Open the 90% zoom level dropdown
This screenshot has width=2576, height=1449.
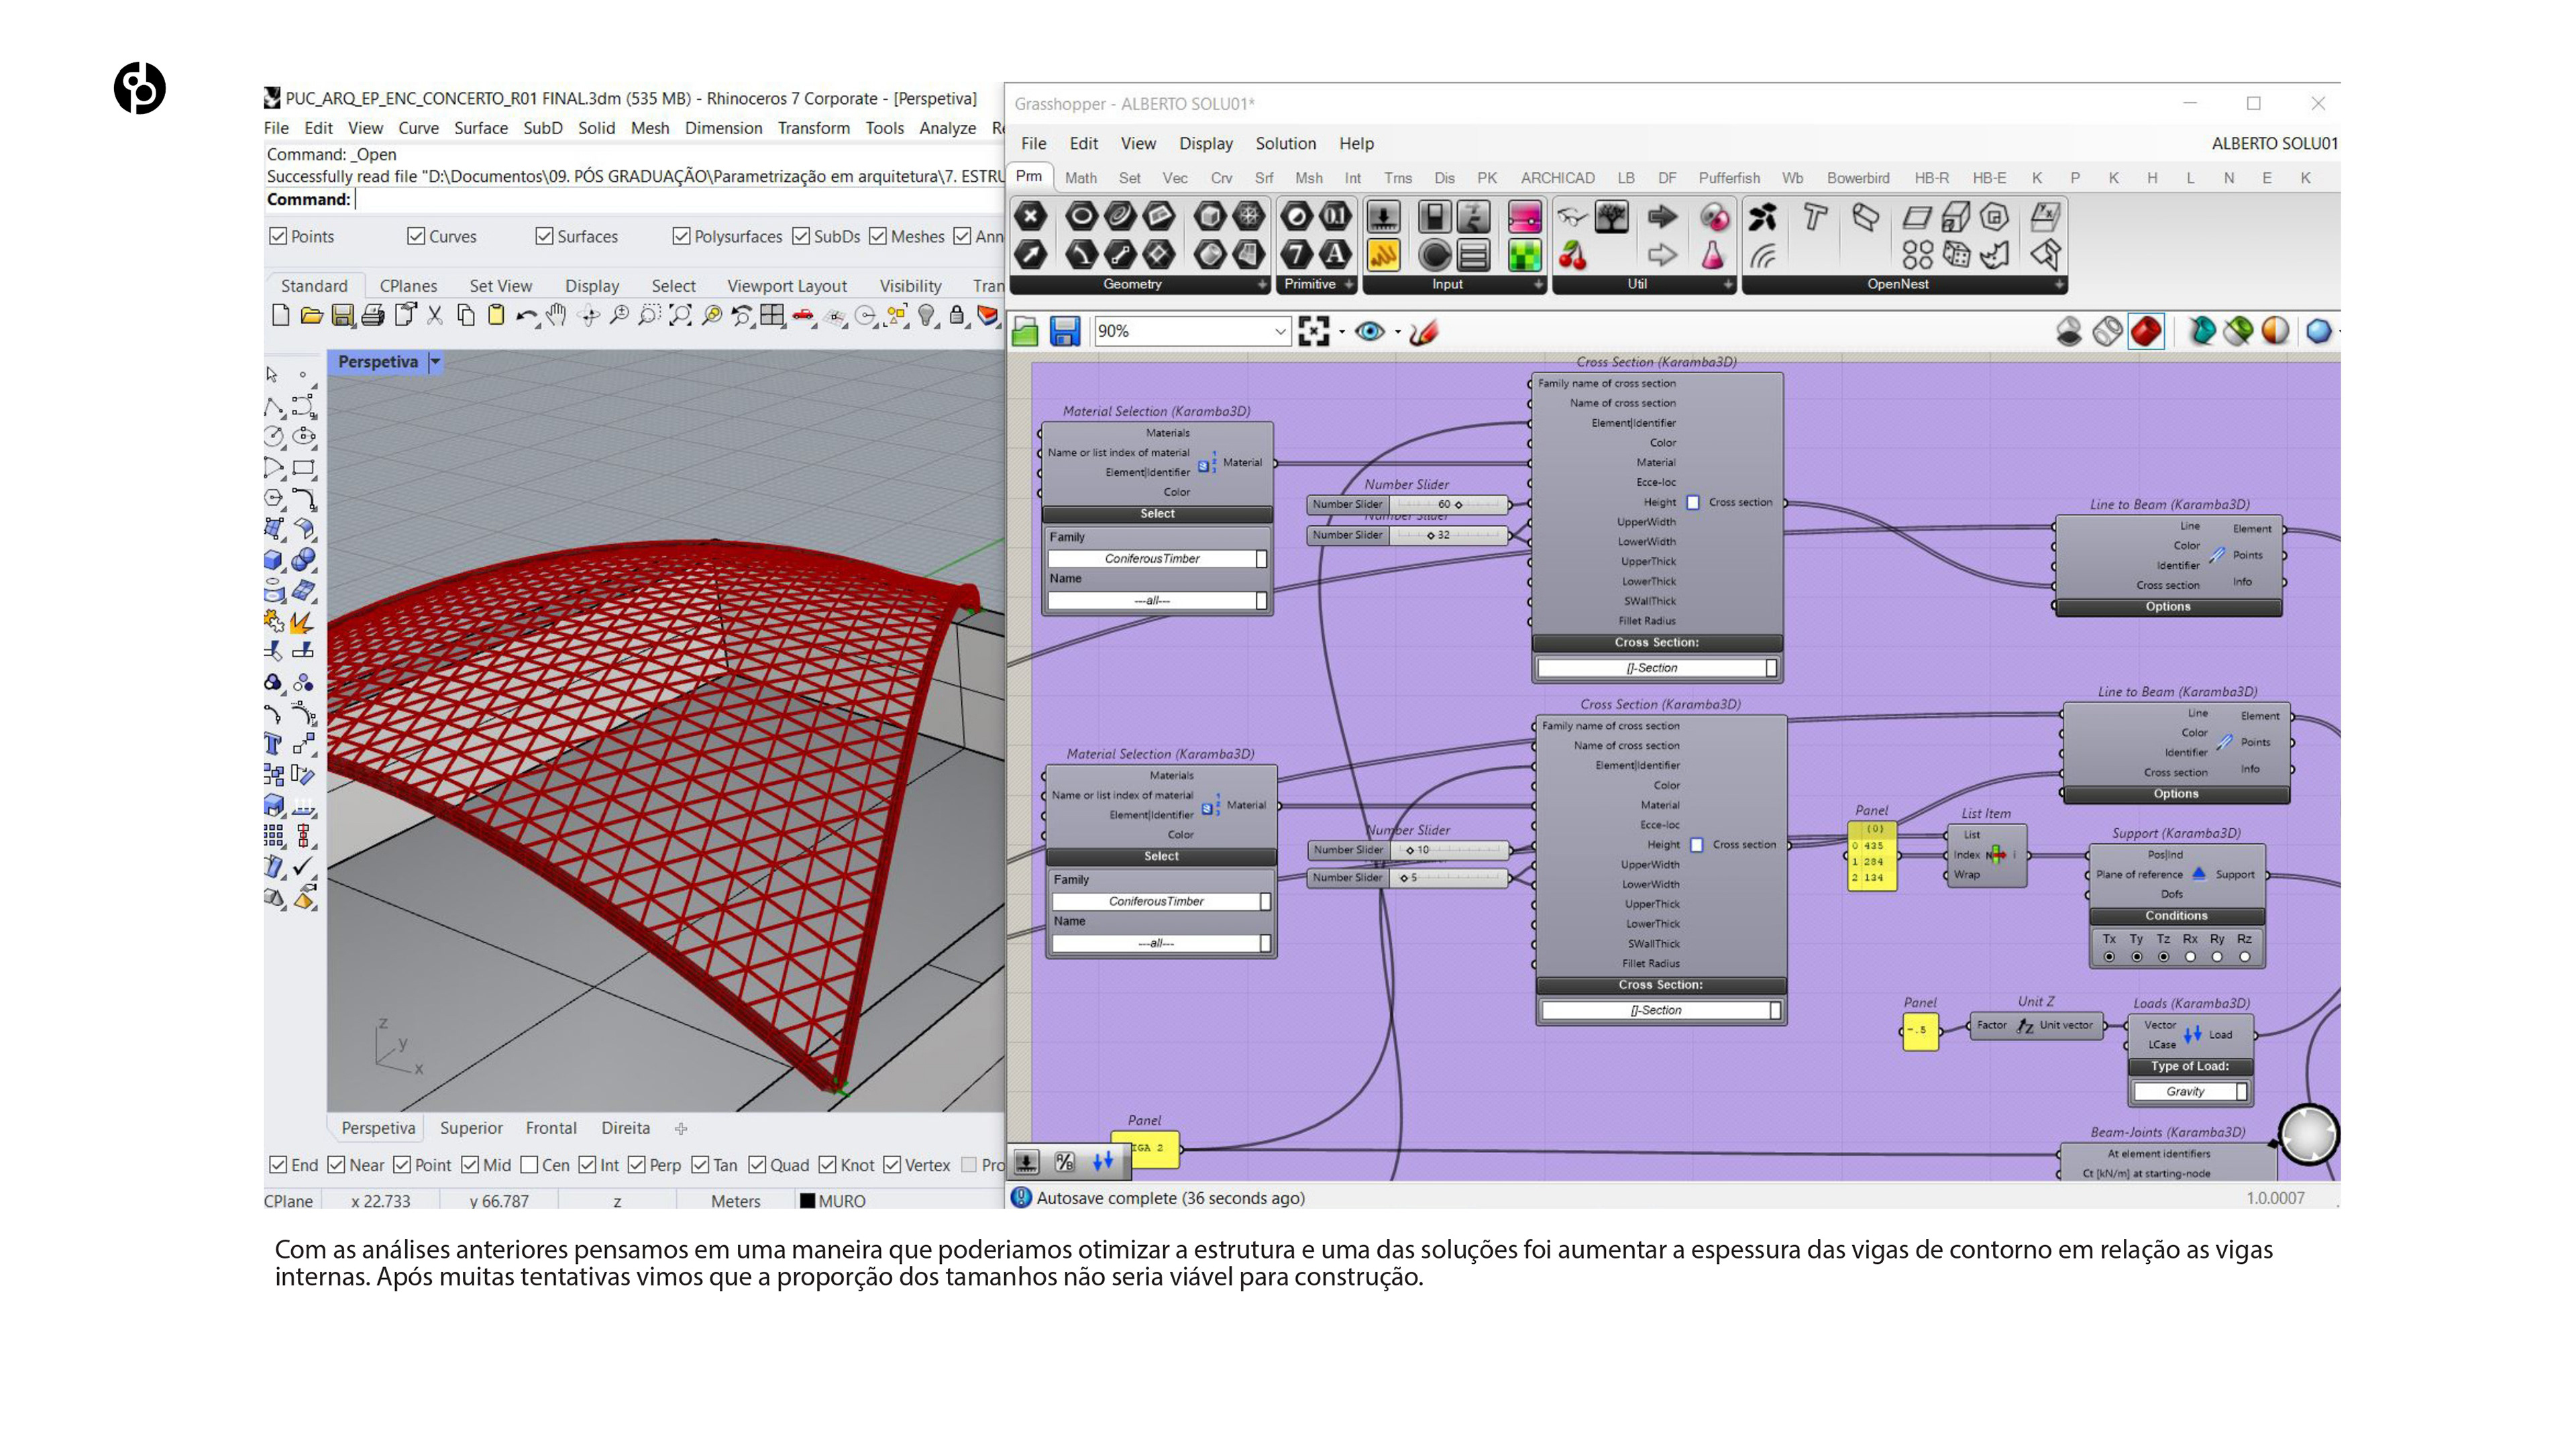pos(1279,331)
